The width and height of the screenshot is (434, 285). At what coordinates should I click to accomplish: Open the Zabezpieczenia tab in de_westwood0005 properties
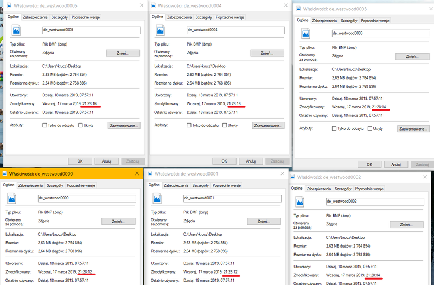35,17
